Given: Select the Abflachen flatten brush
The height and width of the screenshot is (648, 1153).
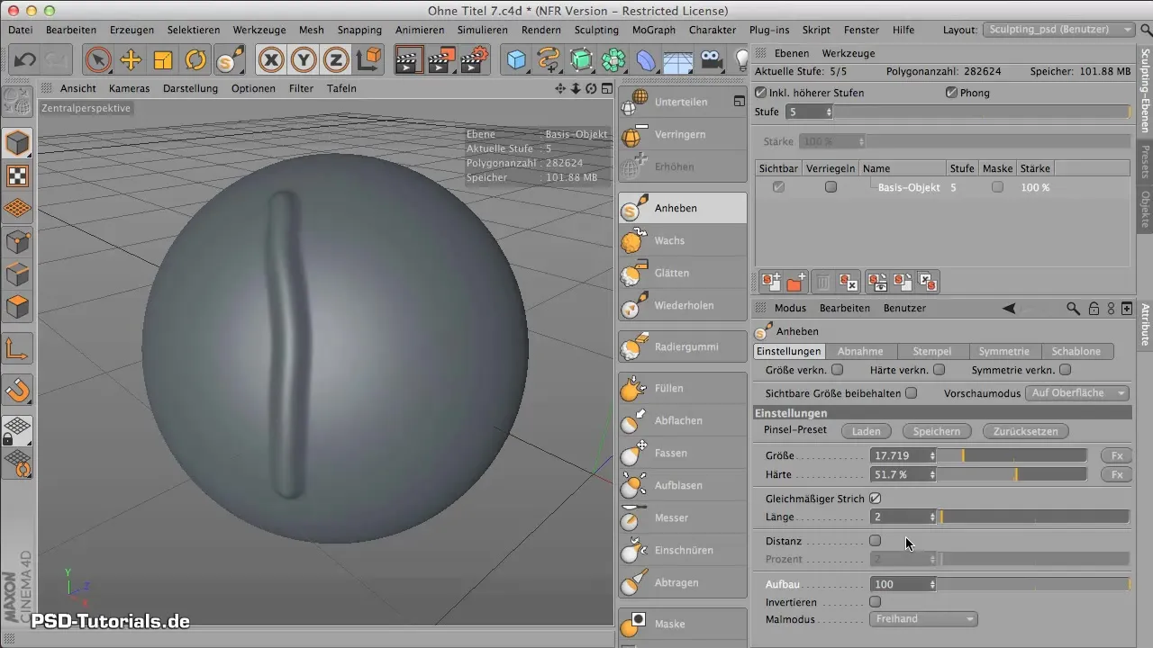Looking at the screenshot, I should 683,420.
